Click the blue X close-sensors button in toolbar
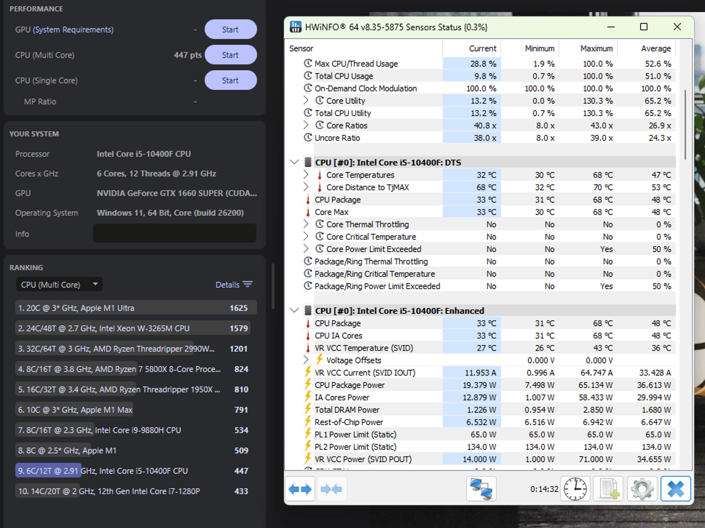Screen dimensions: 705x528 (x=675, y=488)
